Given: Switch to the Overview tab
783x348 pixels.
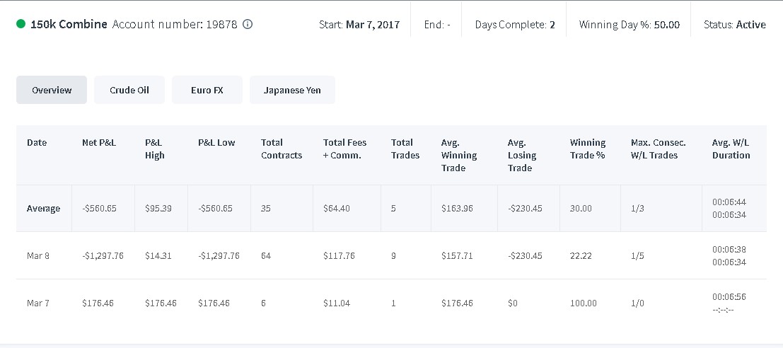Looking at the screenshot, I should coord(52,90).
